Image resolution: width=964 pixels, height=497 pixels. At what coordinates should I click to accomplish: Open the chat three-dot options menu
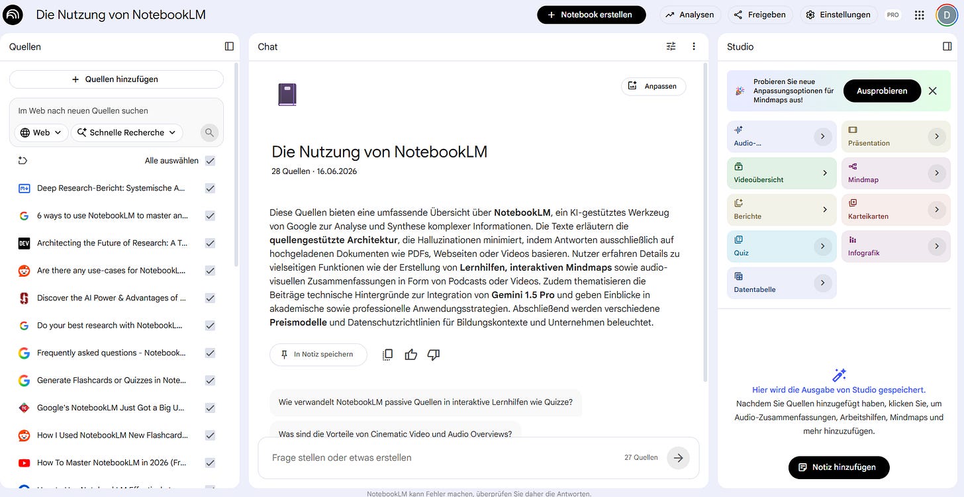click(694, 46)
